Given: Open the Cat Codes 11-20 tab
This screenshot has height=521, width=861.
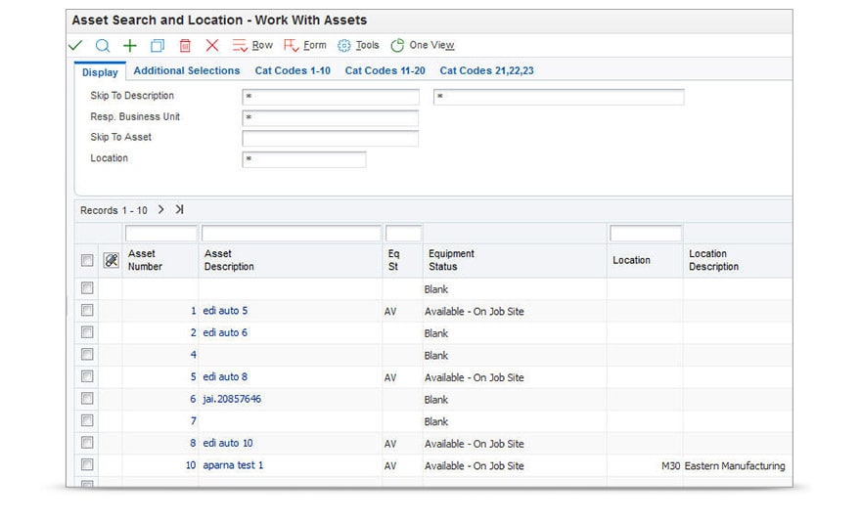Looking at the screenshot, I should coord(385,71).
